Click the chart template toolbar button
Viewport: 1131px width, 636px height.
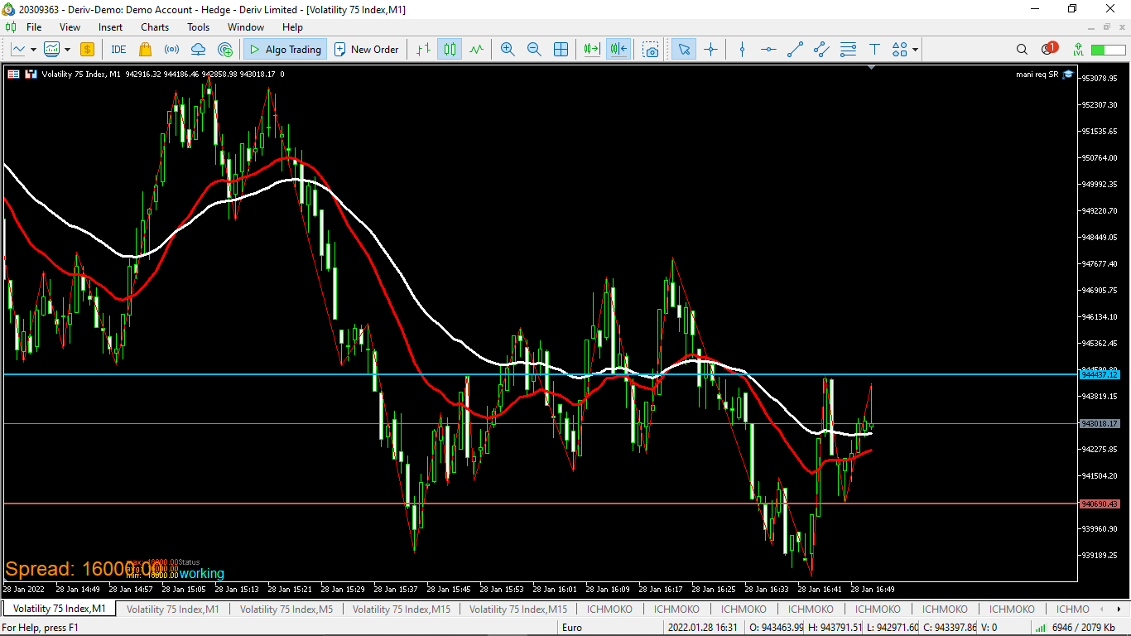[52, 50]
